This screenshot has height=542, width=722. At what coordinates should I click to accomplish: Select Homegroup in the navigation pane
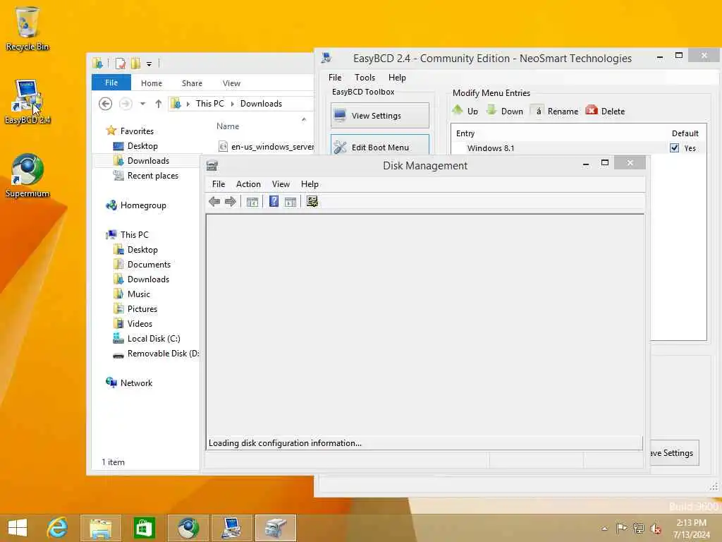(x=142, y=205)
